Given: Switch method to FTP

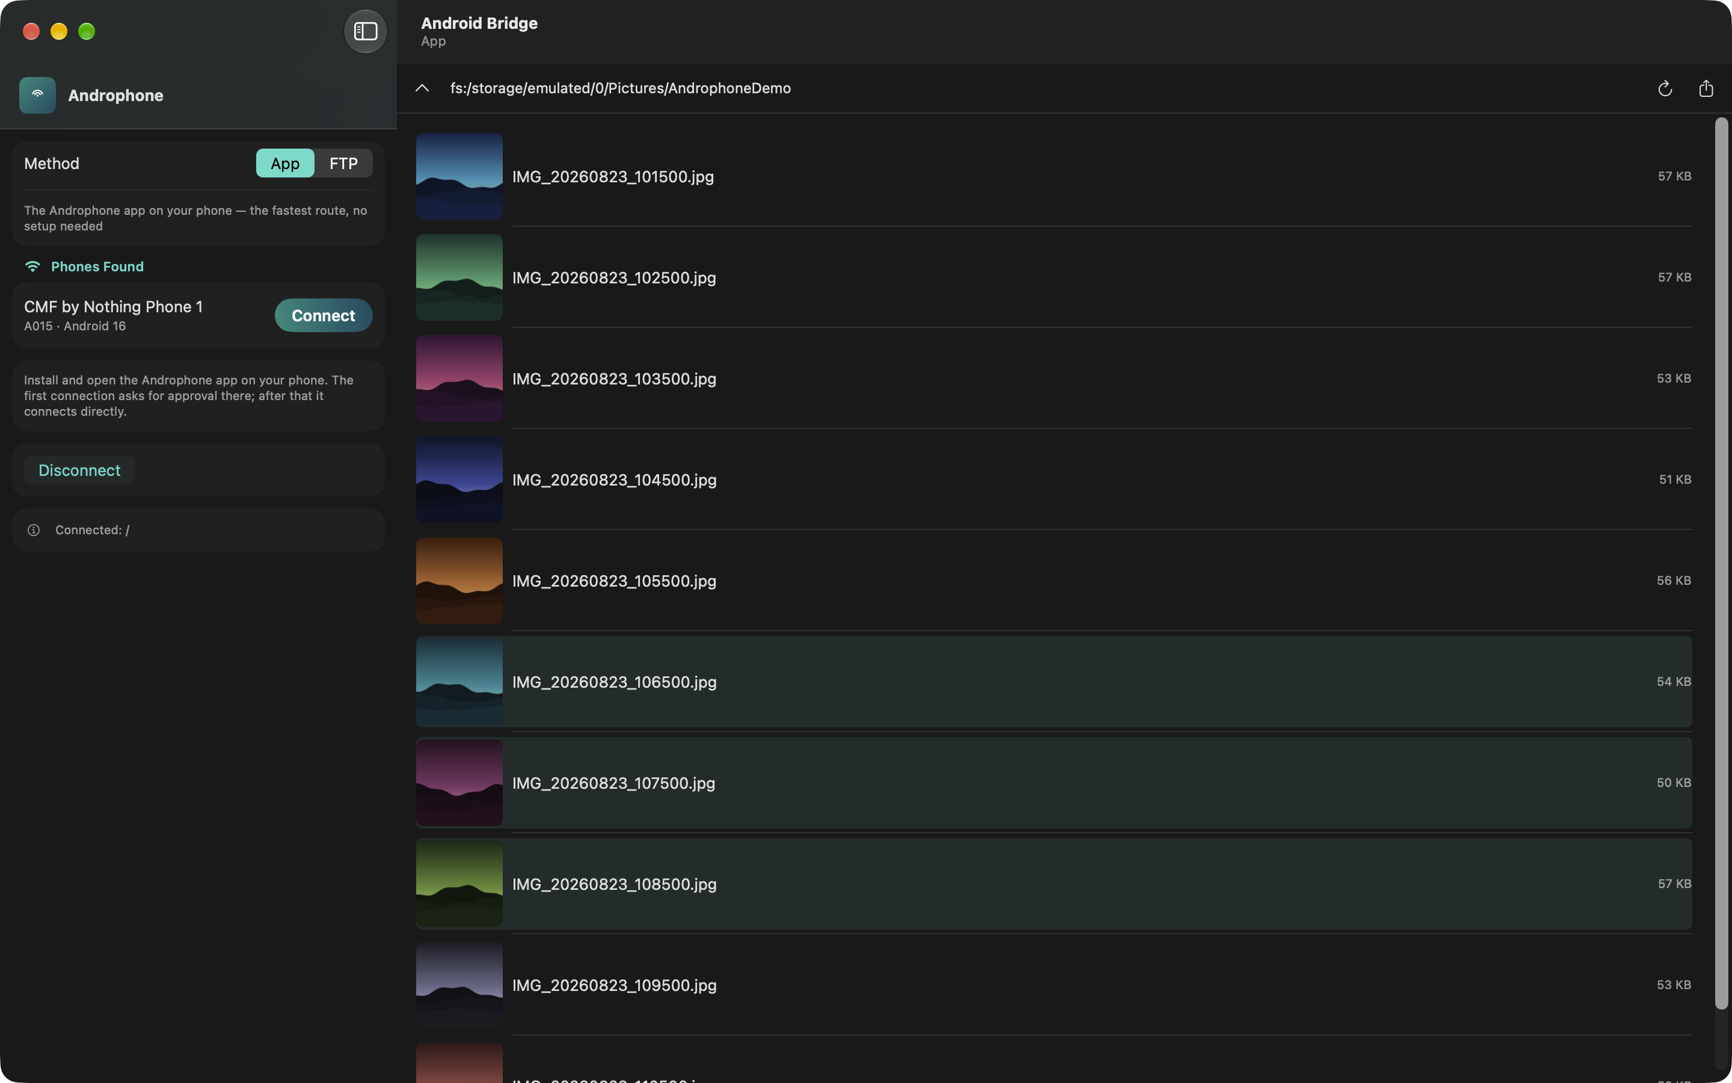Looking at the screenshot, I should tap(343, 163).
